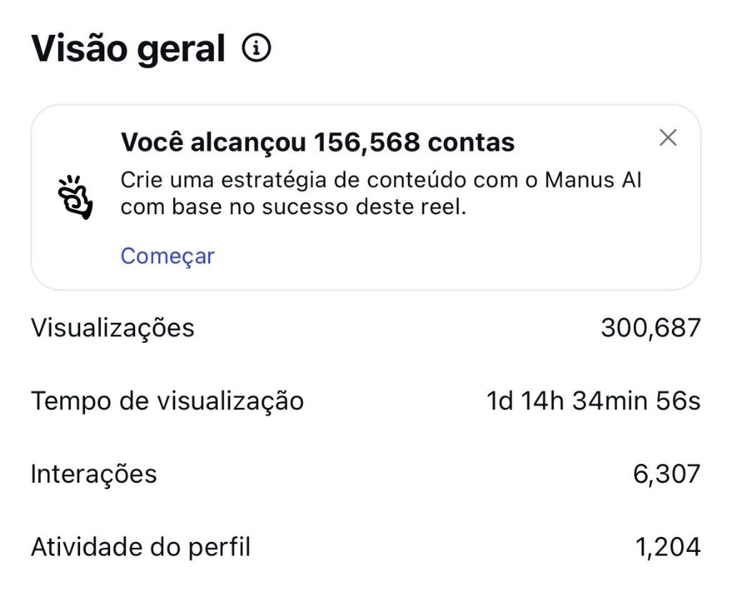Select the Interações metric label

[x=94, y=473]
